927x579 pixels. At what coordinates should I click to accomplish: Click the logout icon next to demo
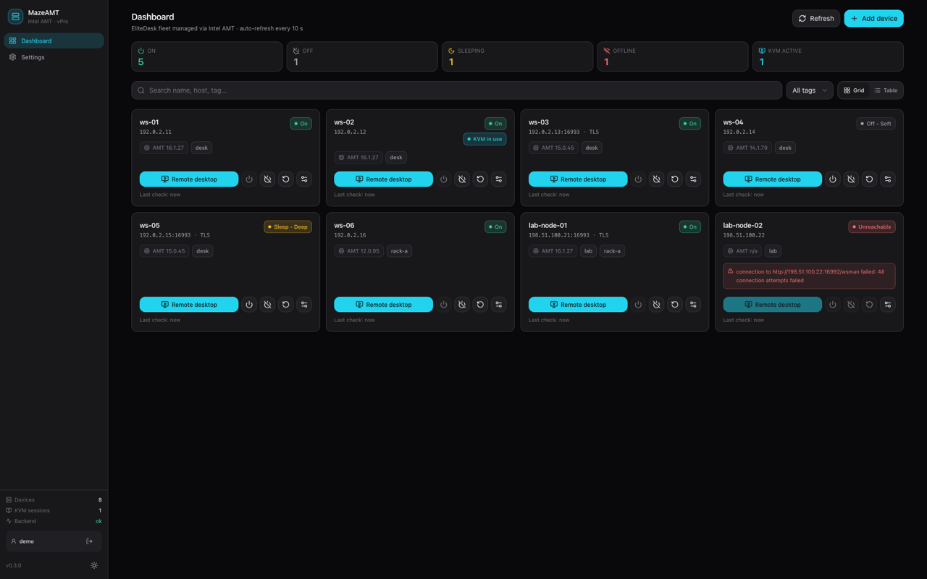90,541
